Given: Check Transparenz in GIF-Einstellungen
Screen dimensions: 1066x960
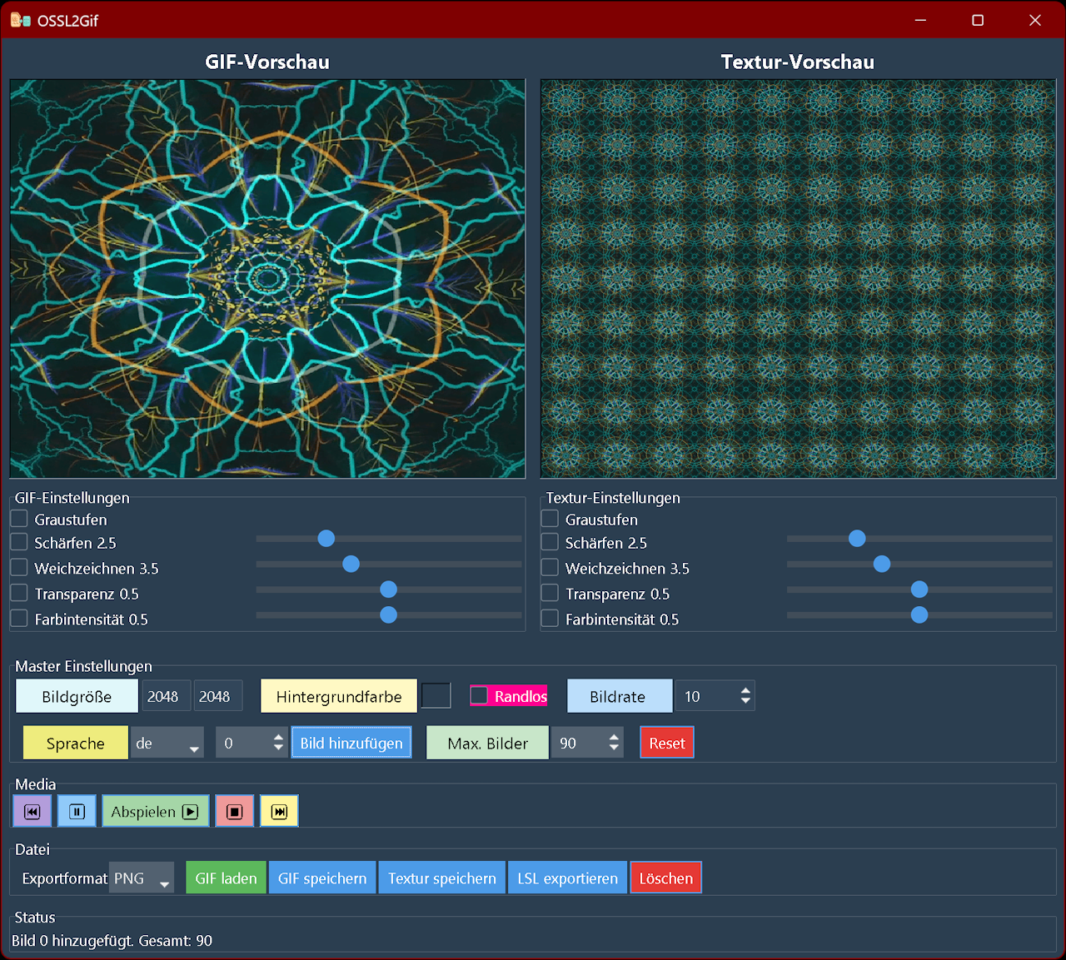Looking at the screenshot, I should (x=19, y=594).
